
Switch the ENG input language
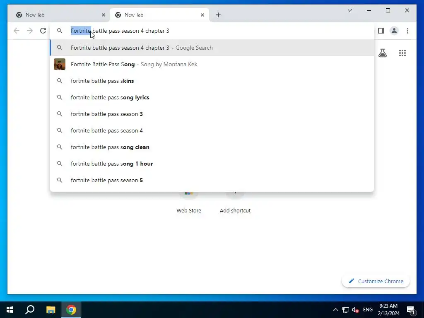(368, 310)
